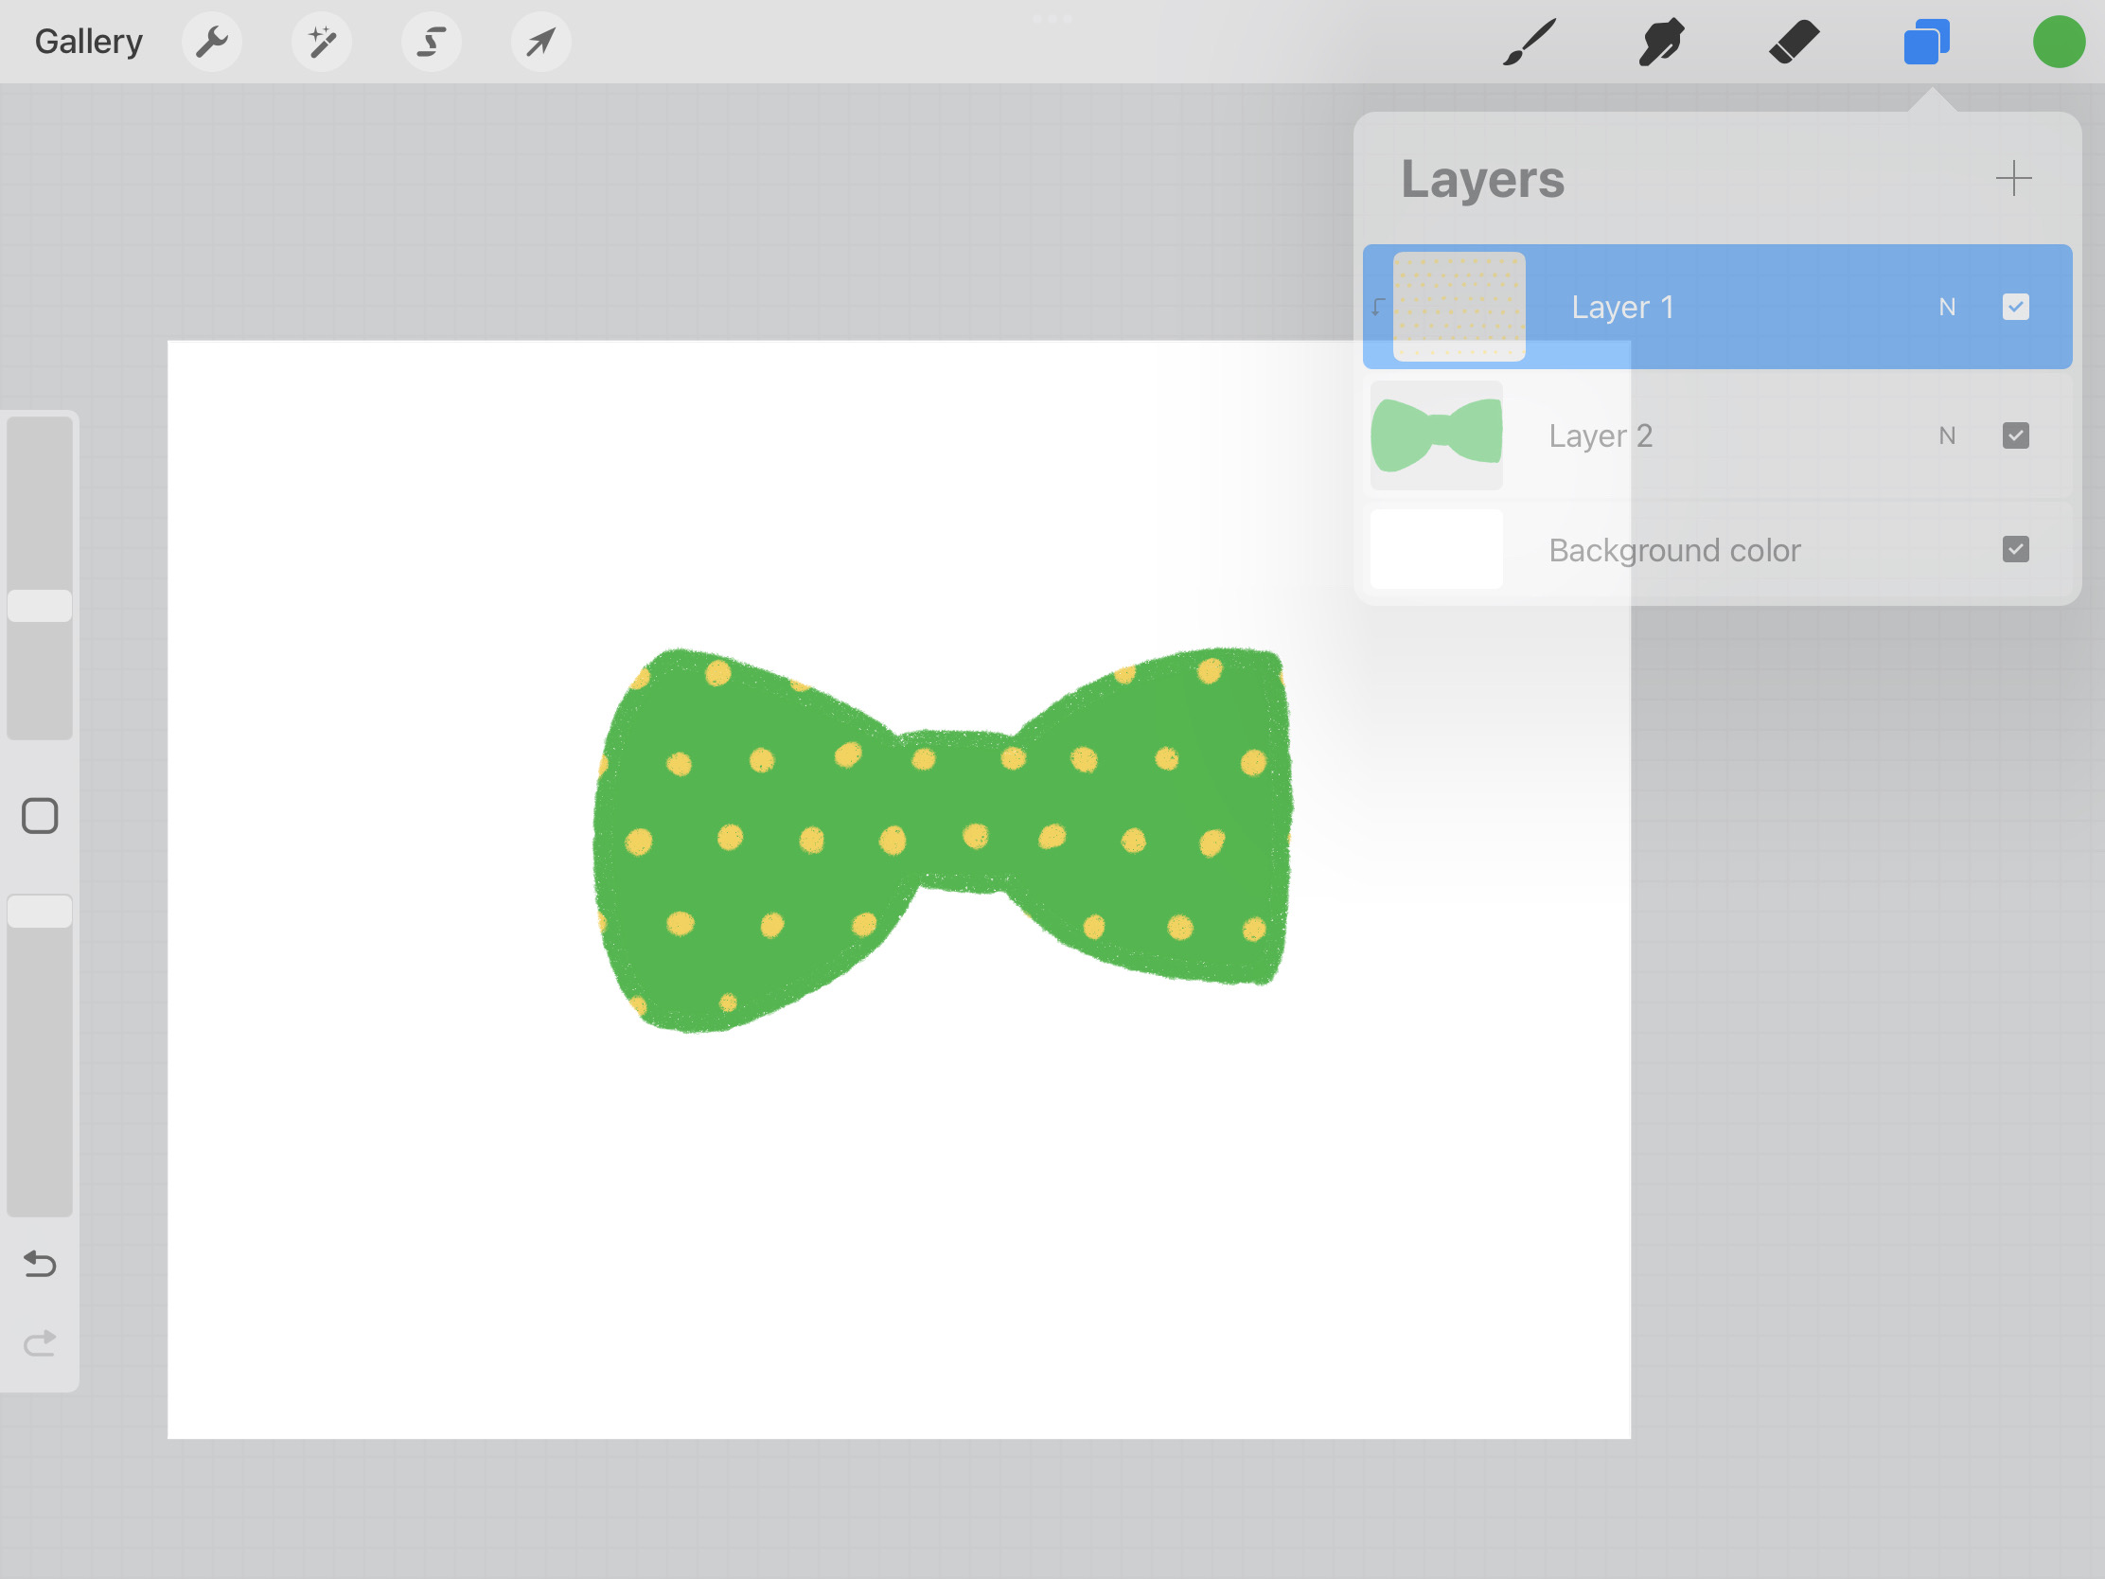This screenshot has width=2105, height=1579.
Task: Toggle Background color visibility checkbox
Action: pos(2015,549)
